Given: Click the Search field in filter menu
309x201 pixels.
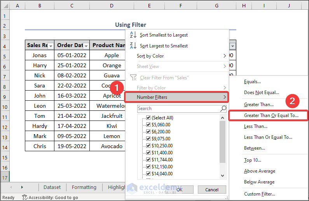Looking at the screenshot, I should point(179,108).
